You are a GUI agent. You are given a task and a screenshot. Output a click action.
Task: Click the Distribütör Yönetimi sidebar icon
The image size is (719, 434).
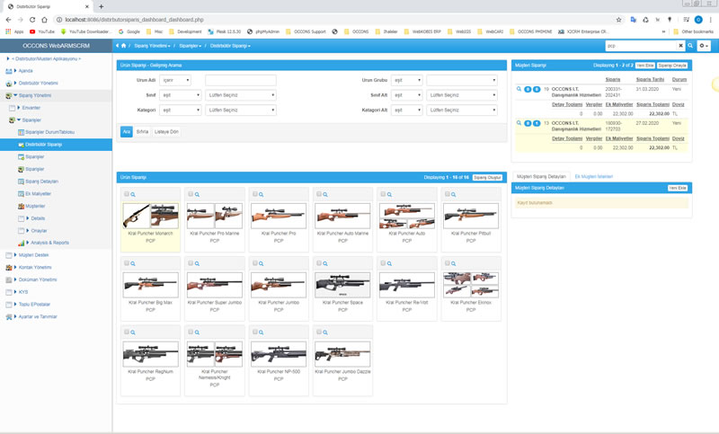9,84
